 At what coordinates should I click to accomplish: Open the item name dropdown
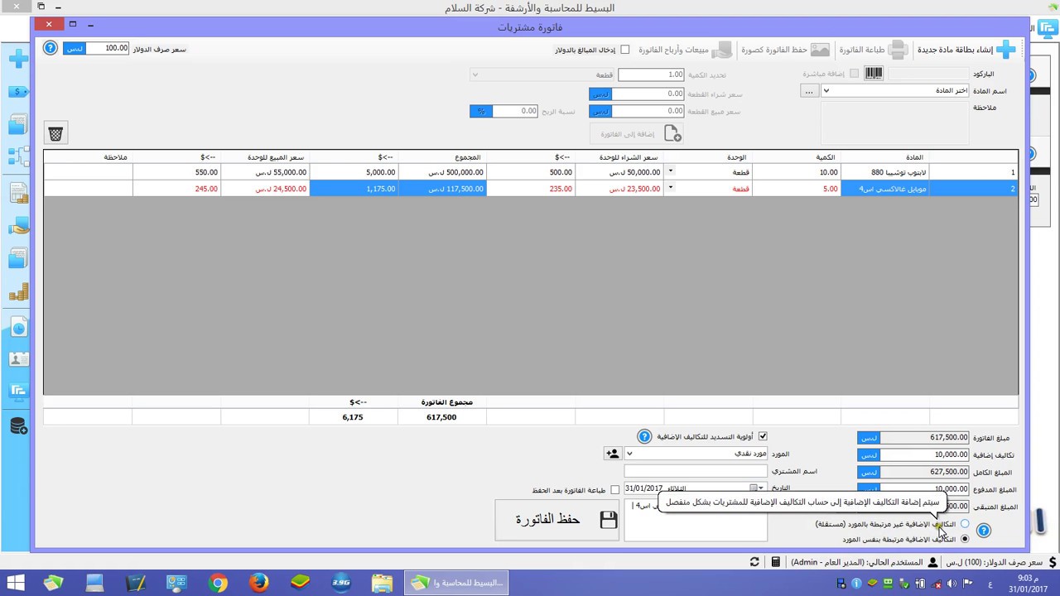826,91
